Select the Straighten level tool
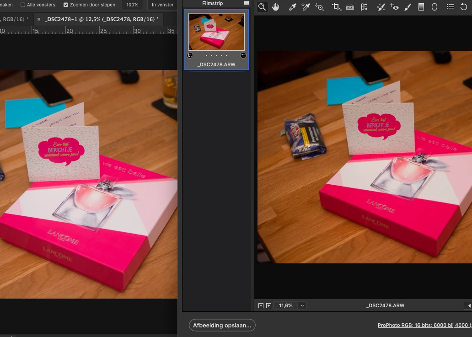Viewport: 472px width, 337px height. point(350,7)
